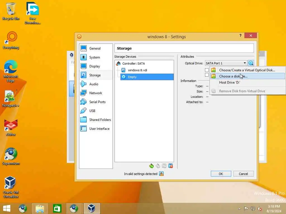Click the Cancel button
Screen dimensions: 286x214
(x=244, y=174)
